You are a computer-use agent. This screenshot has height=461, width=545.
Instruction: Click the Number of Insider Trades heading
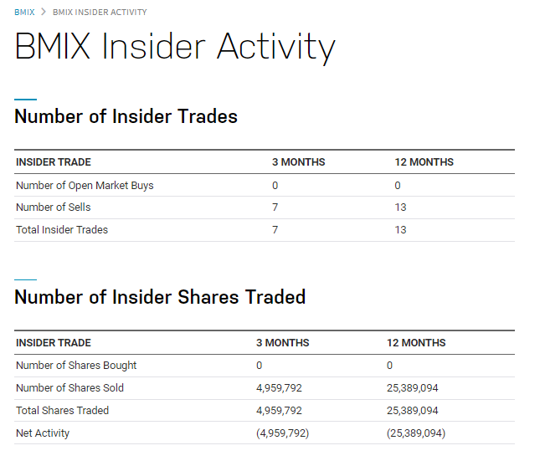(126, 116)
